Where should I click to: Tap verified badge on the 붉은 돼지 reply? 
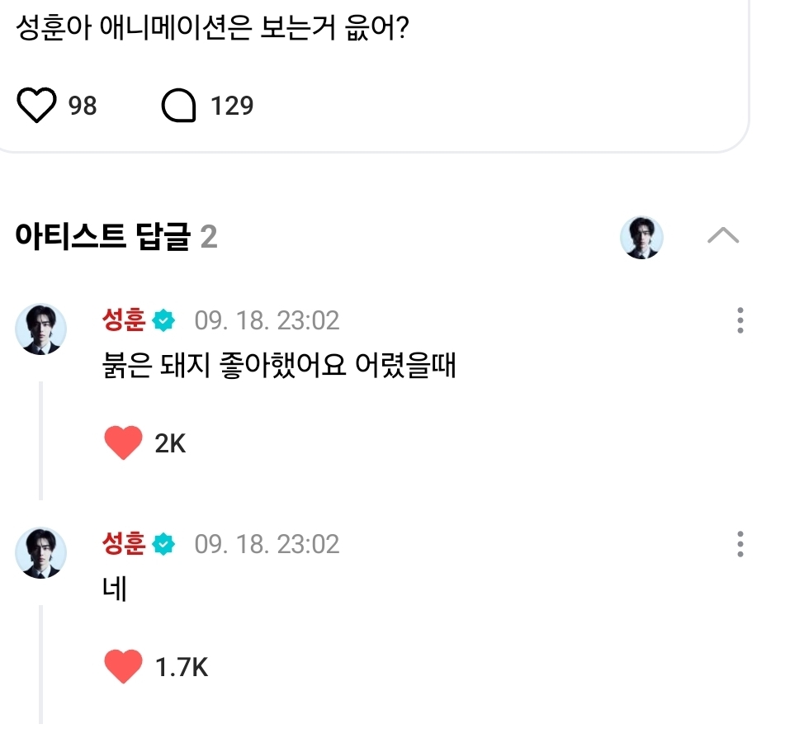(x=164, y=320)
